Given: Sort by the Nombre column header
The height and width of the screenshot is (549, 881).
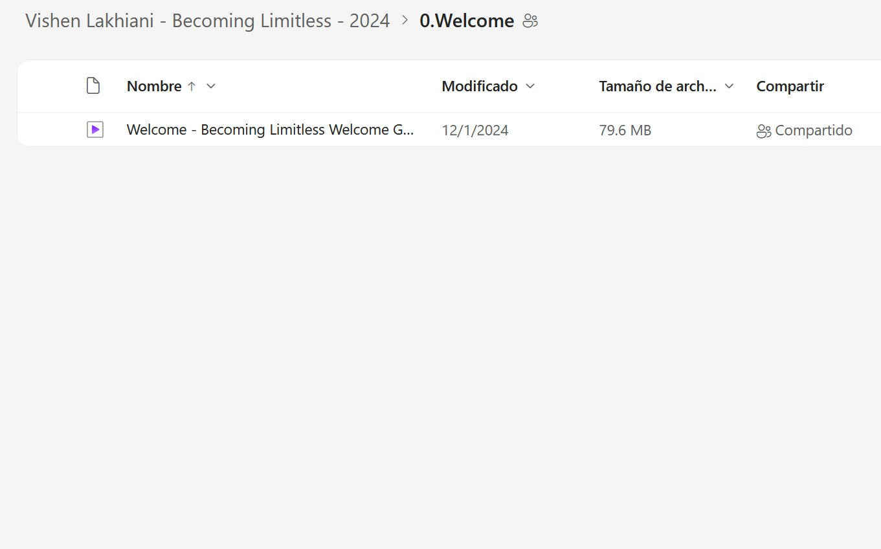Looking at the screenshot, I should tap(154, 86).
